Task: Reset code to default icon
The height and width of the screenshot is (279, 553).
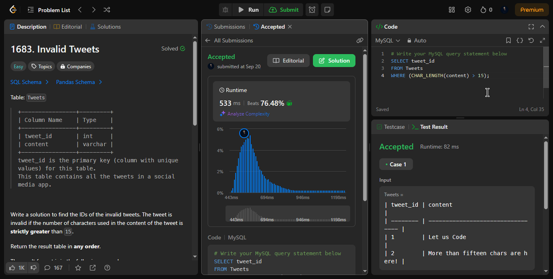Action: click(531, 40)
